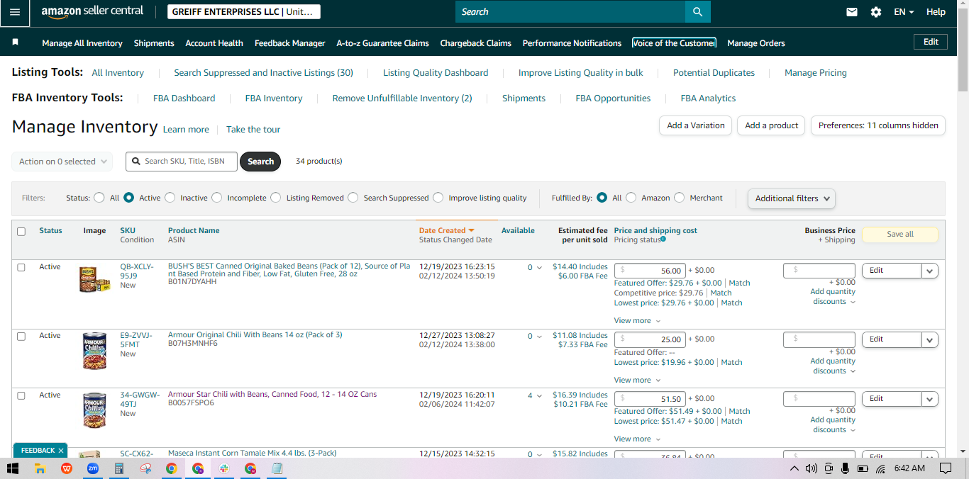Image resolution: width=969 pixels, height=479 pixels.
Task: Select the Listing Removed filter
Action: click(x=275, y=198)
